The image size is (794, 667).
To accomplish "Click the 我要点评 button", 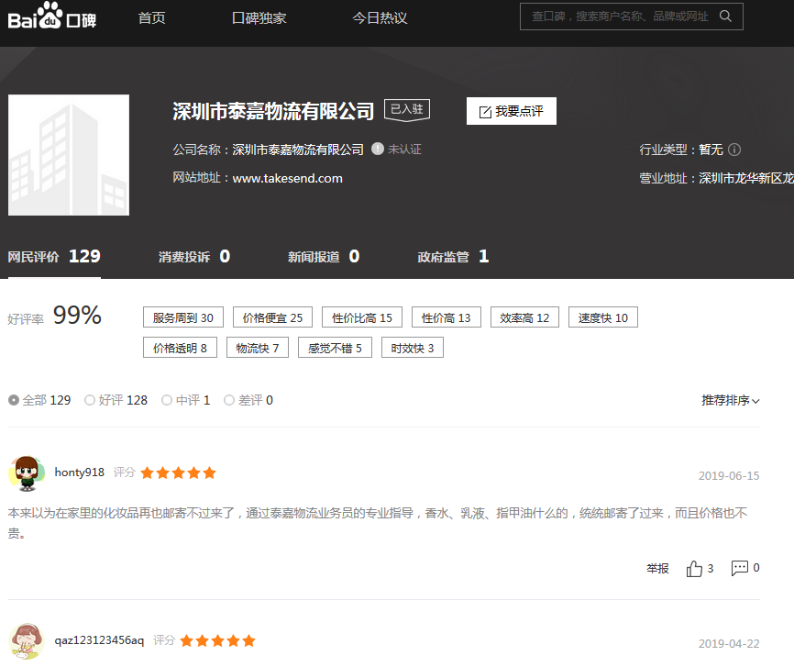I will point(511,111).
